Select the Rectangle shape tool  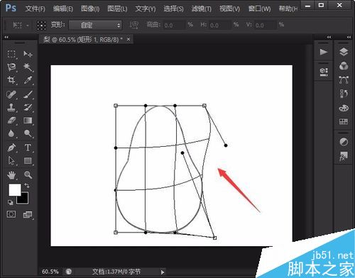click(x=28, y=161)
